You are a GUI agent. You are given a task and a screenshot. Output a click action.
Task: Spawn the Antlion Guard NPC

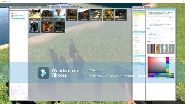(47, 15)
